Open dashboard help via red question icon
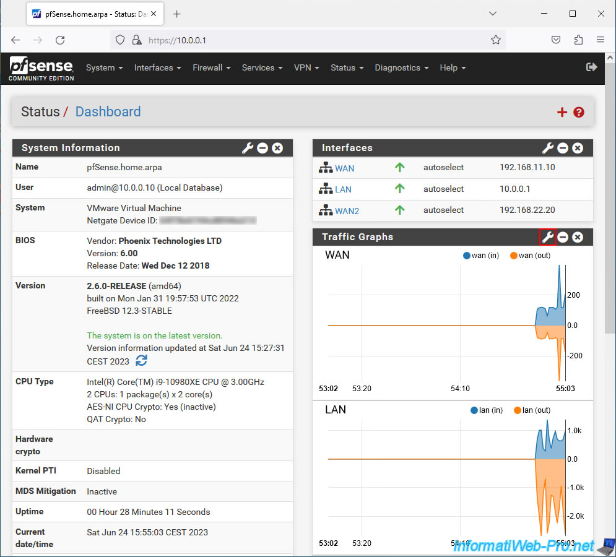Viewport: 616px width, 557px height. (578, 113)
